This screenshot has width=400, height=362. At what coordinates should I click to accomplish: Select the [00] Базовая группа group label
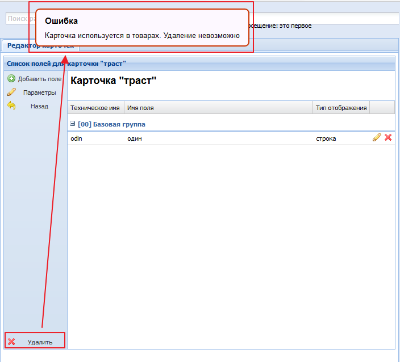point(111,124)
